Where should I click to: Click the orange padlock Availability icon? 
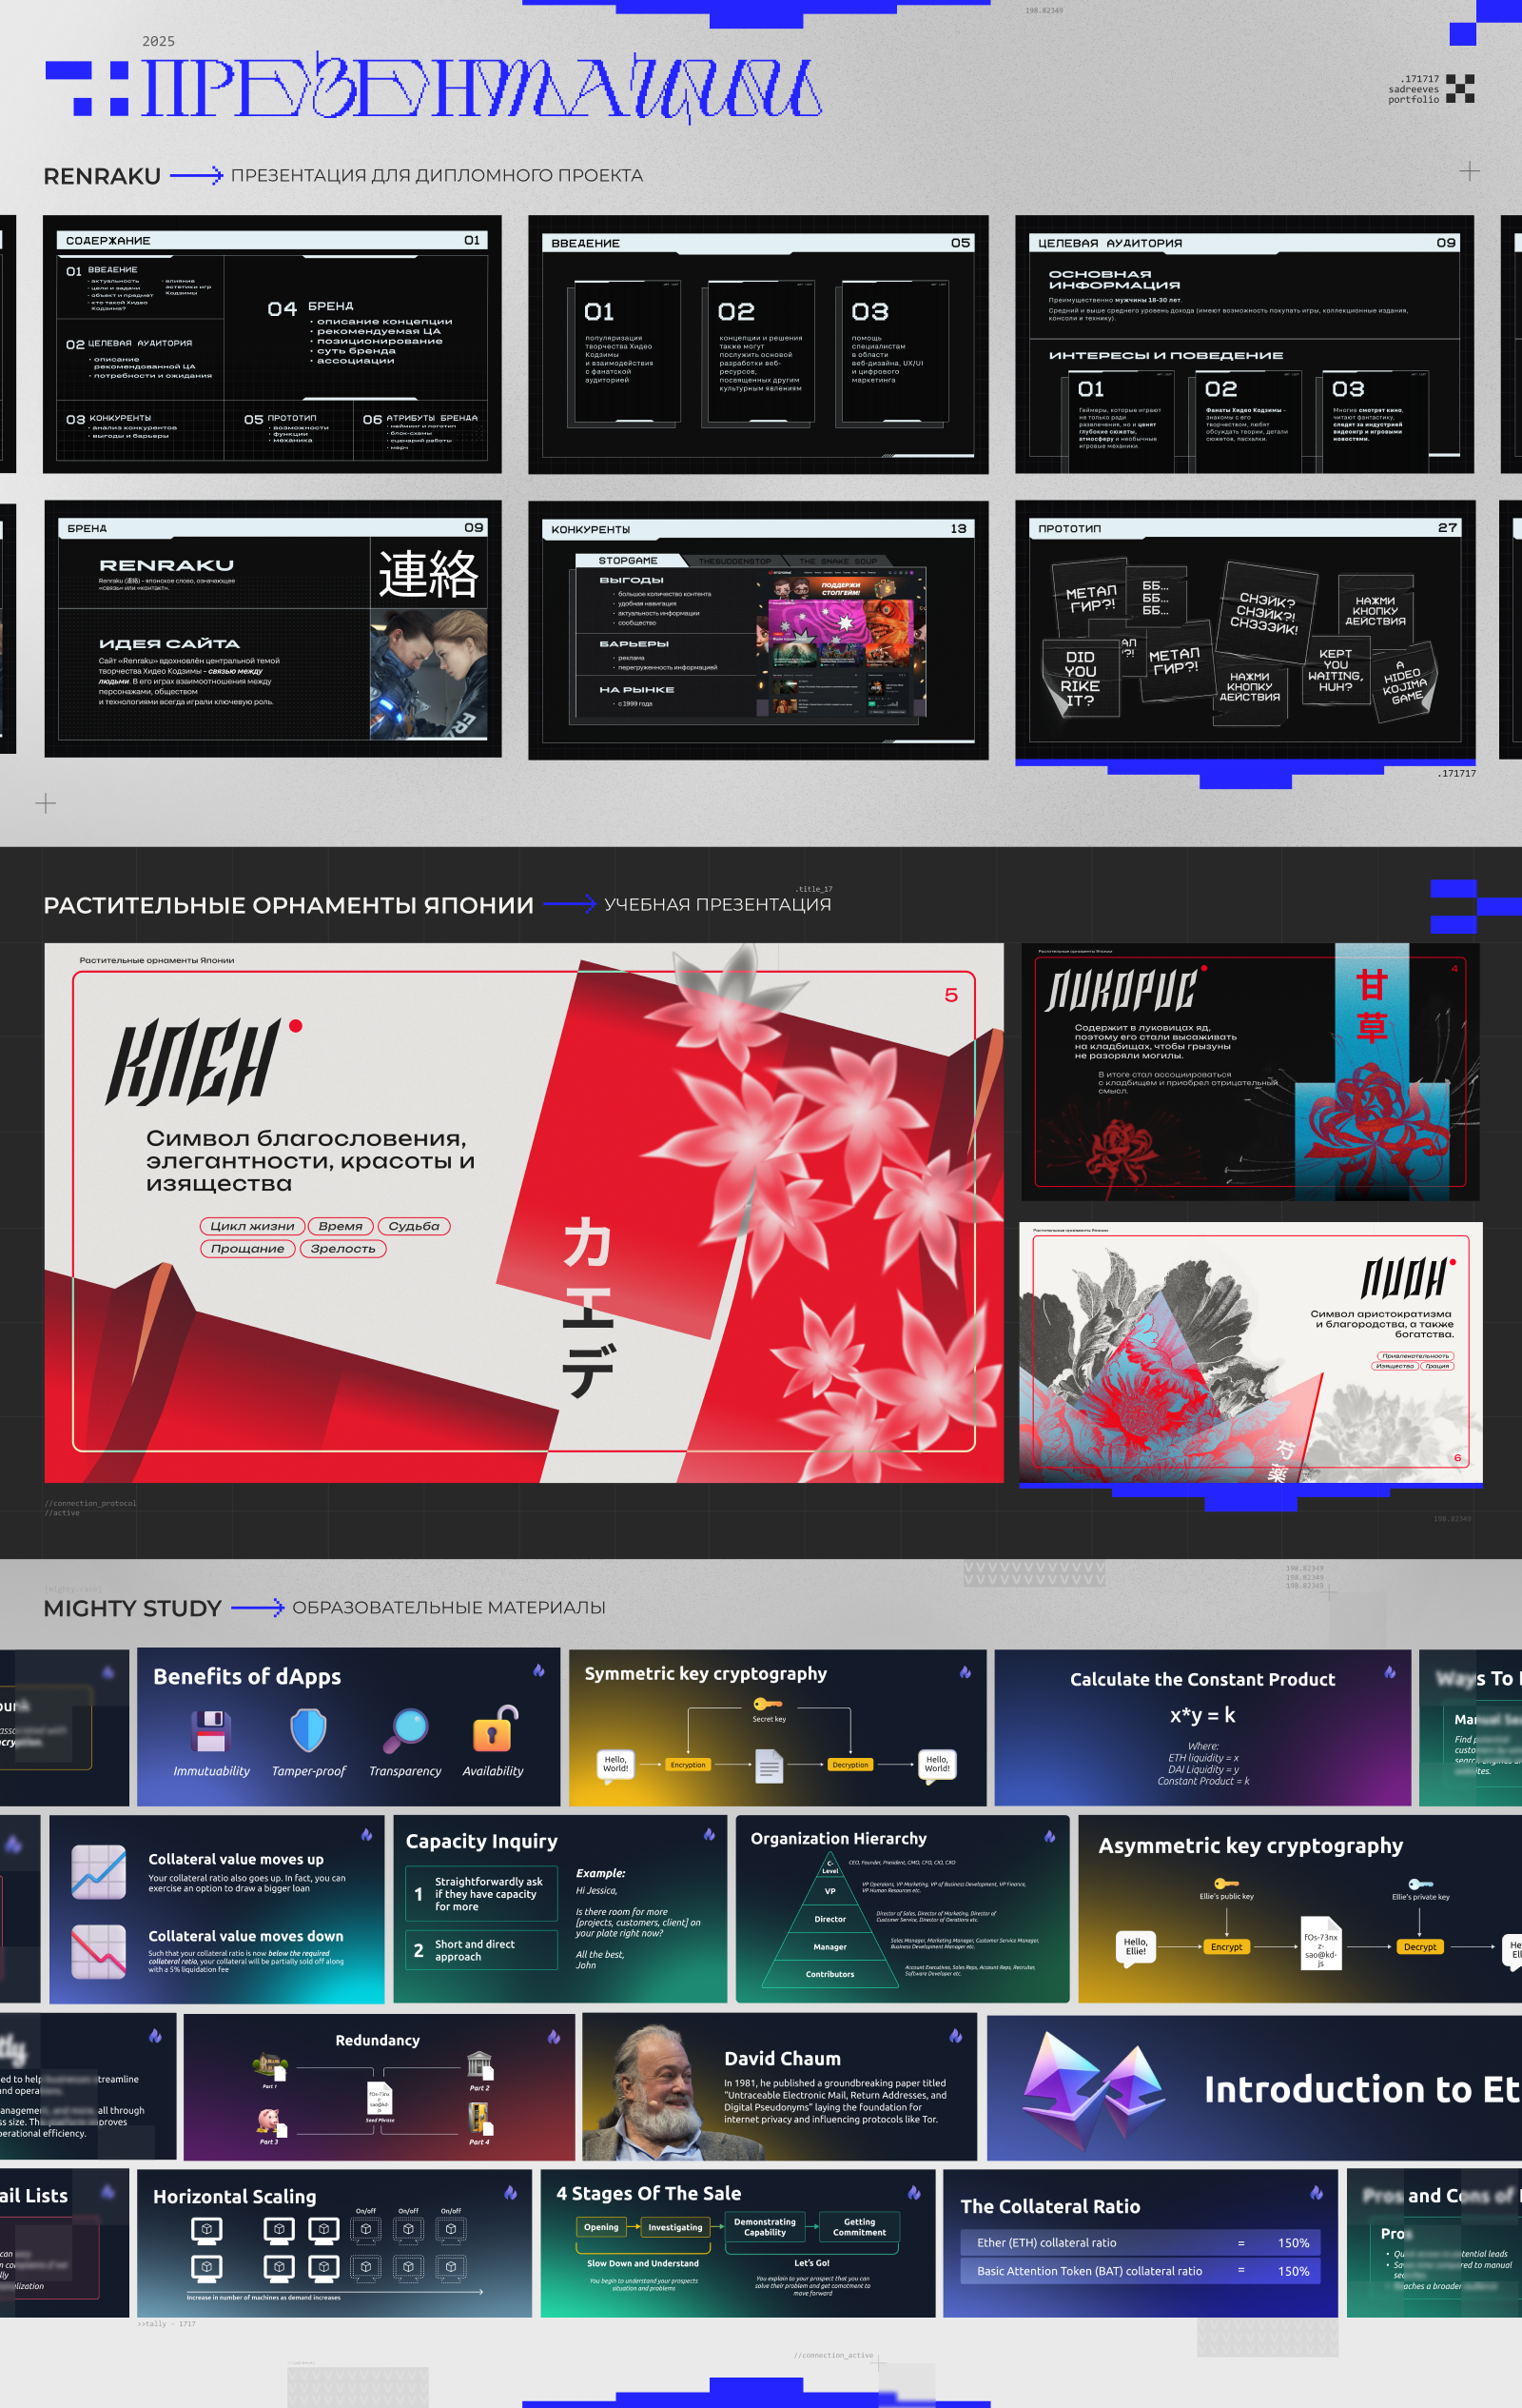coord(495,1729)
